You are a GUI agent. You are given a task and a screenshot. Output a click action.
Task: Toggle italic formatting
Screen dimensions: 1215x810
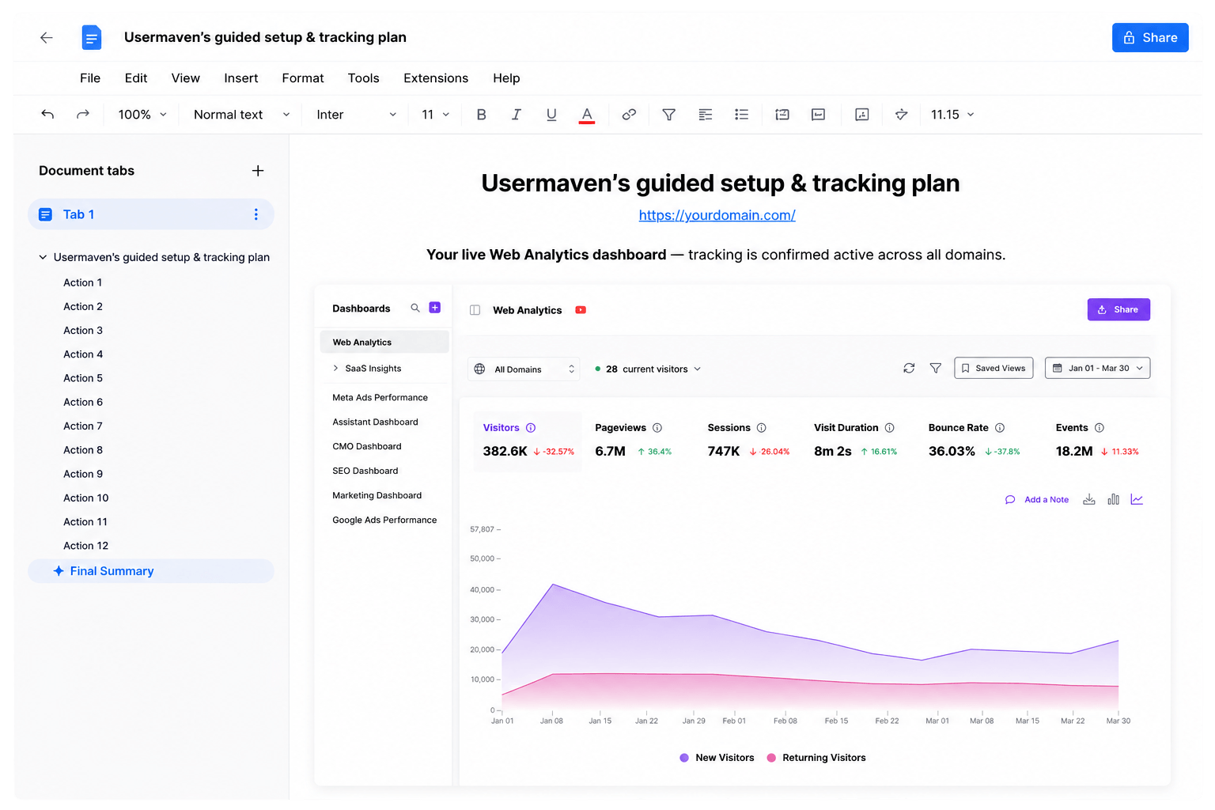coord(516,115)
